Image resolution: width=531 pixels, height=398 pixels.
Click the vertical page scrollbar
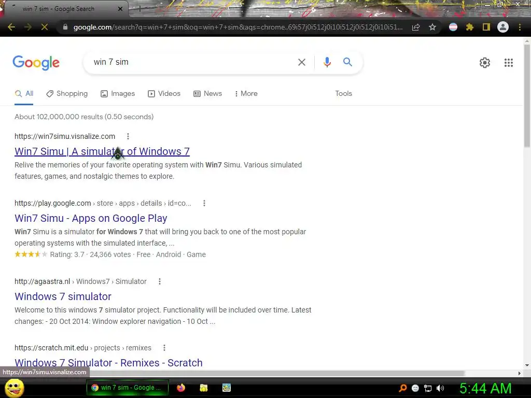[x=527, y=96]
